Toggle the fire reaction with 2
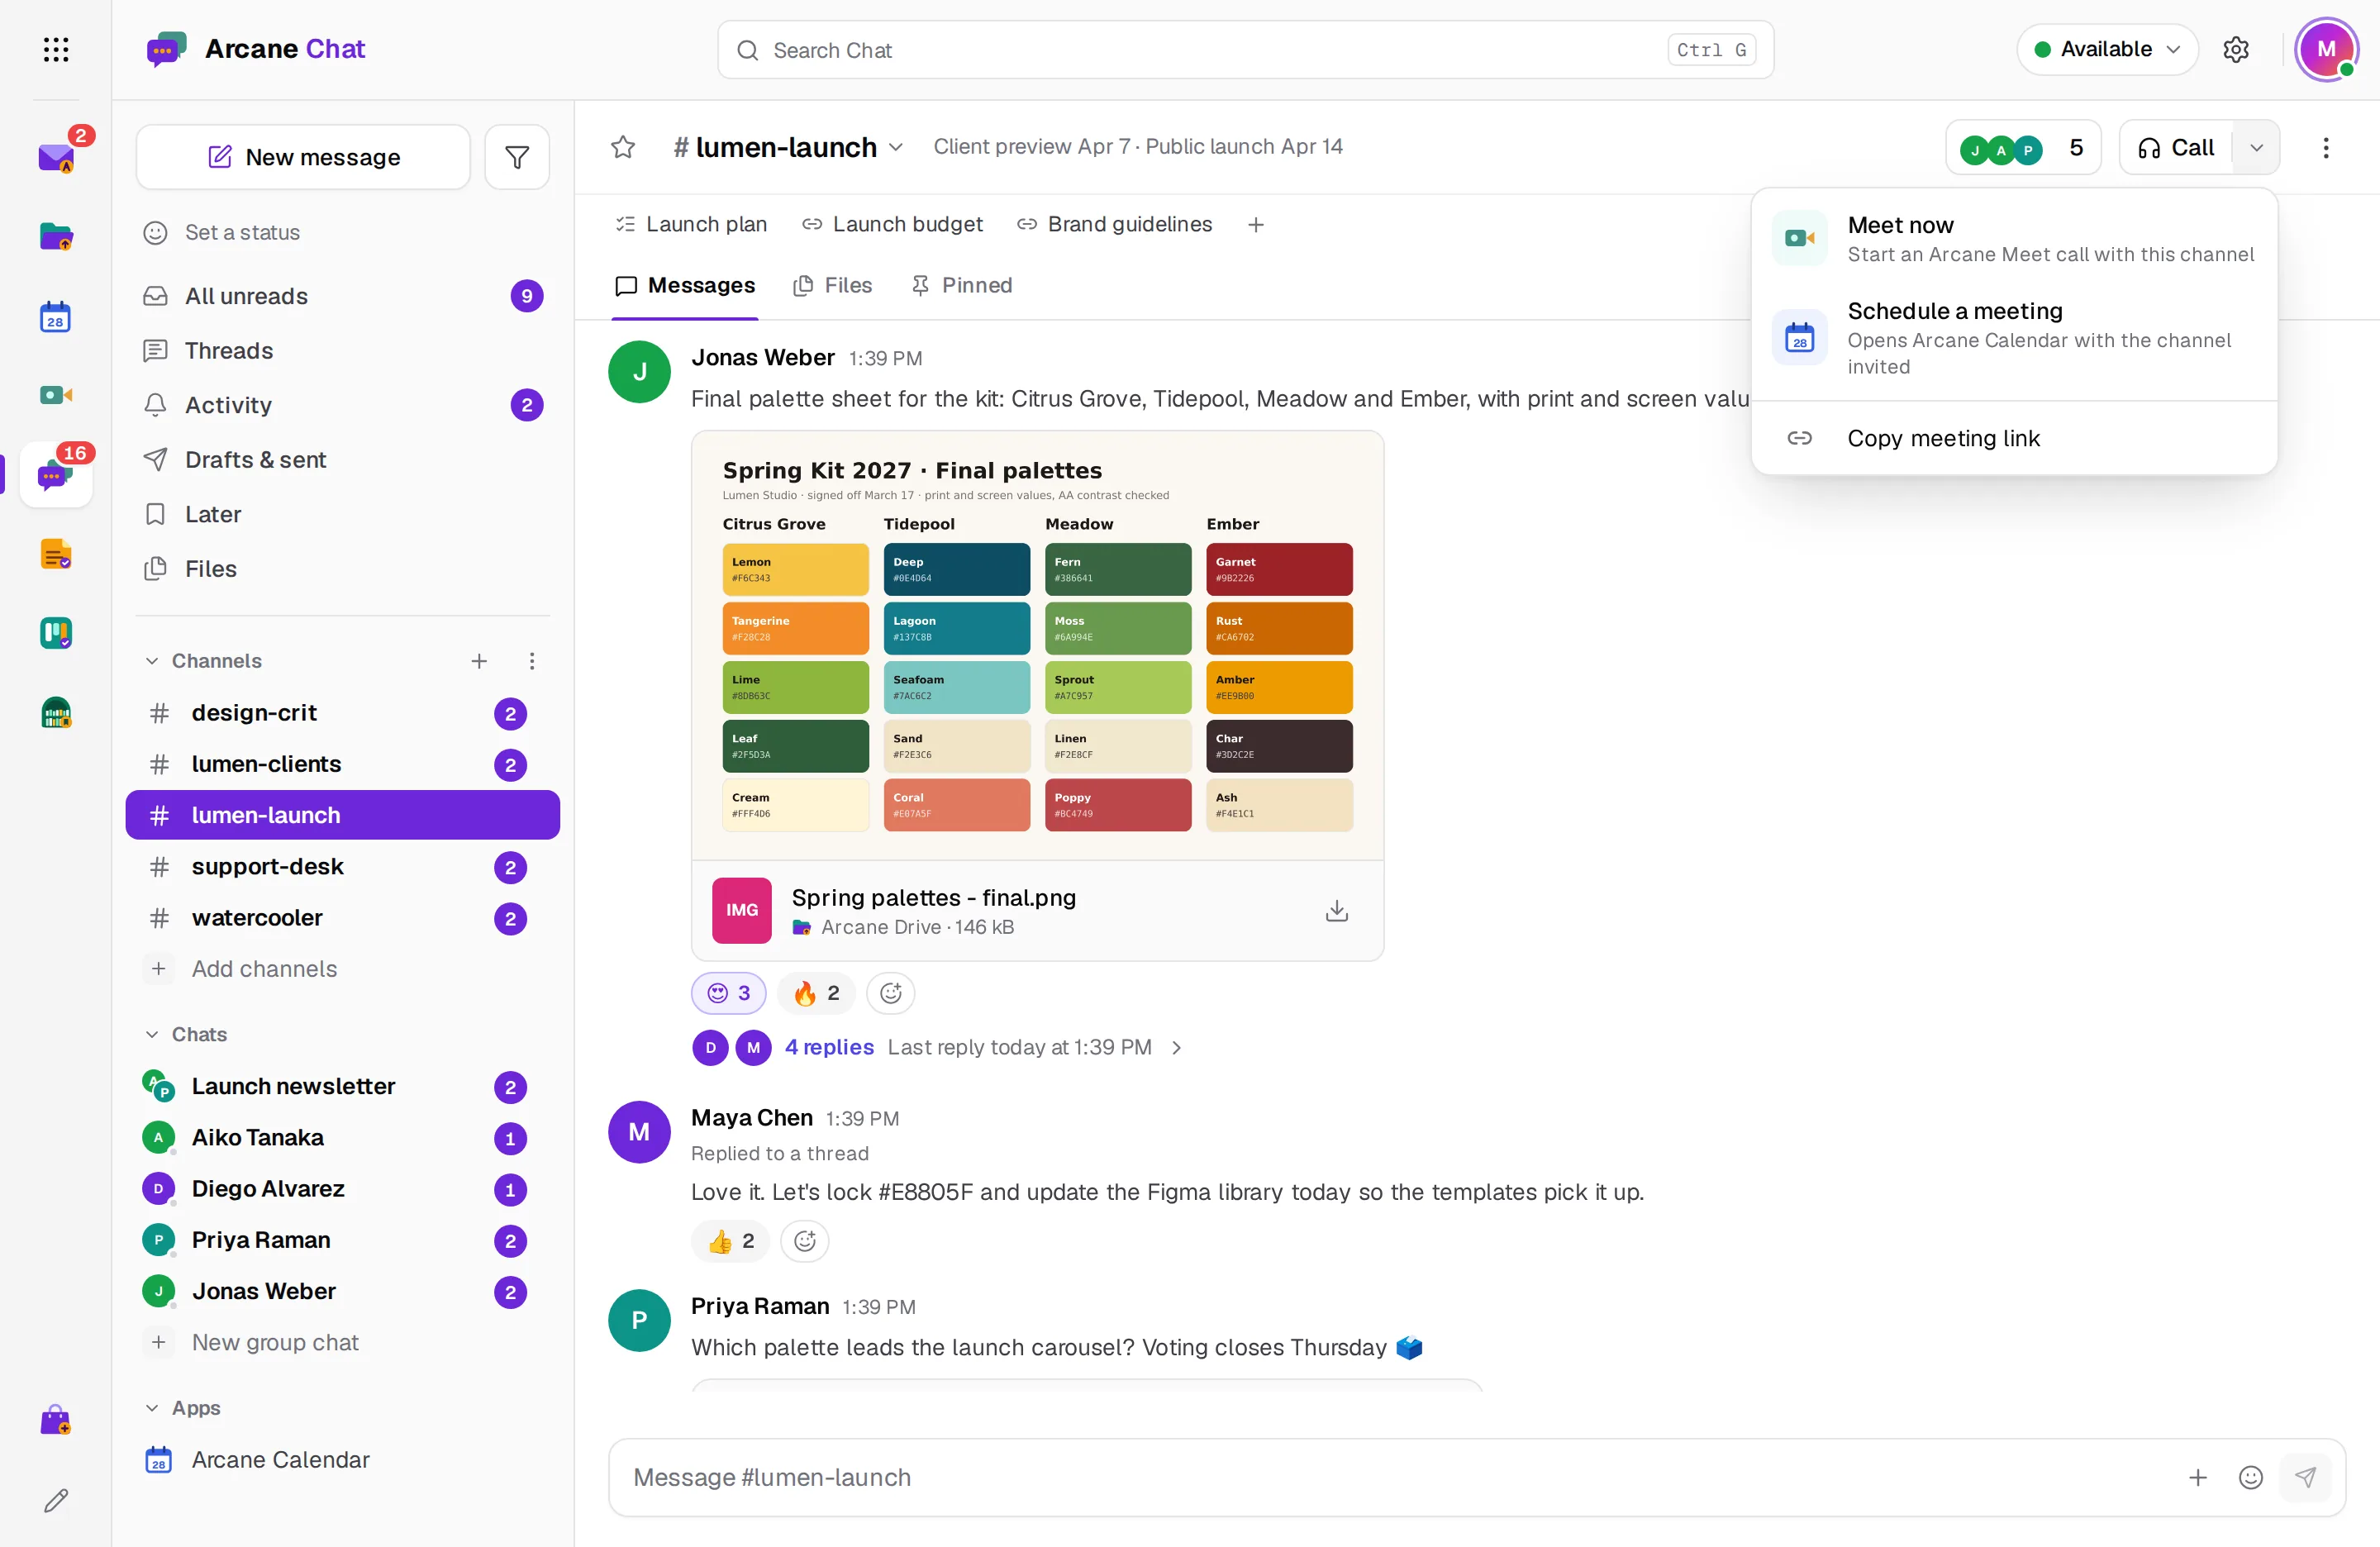The width and height of the screenshot is (2380, 1547). [x=816, y=993]
